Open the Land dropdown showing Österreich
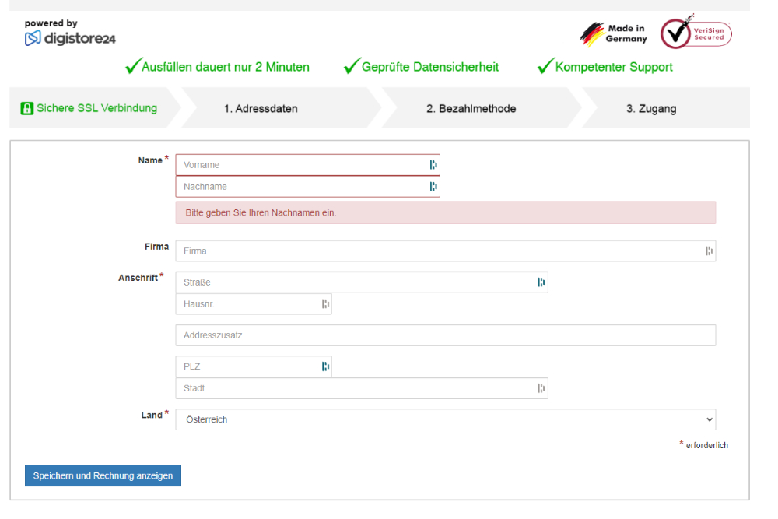 (x=445, y=419)
